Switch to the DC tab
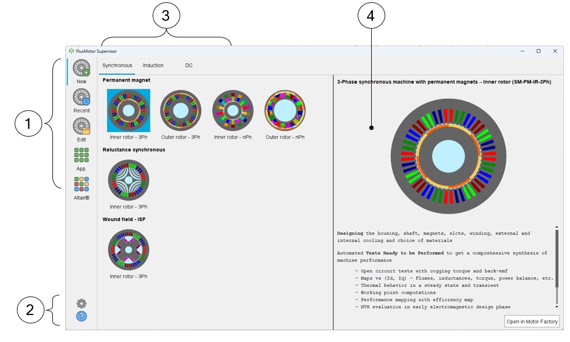 click(189, 66)
